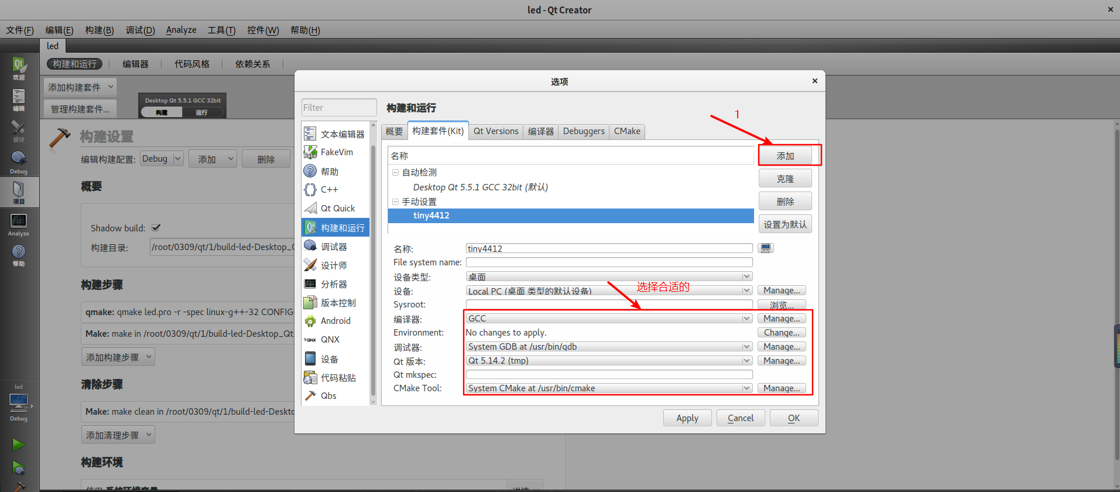This screenshot has width=1120, height=492.
Task: Click the green Run button
Action: pos(19,445)
